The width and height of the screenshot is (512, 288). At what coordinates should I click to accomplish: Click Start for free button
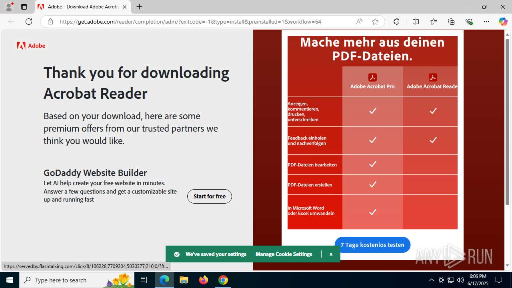click(x=210, y=196)
